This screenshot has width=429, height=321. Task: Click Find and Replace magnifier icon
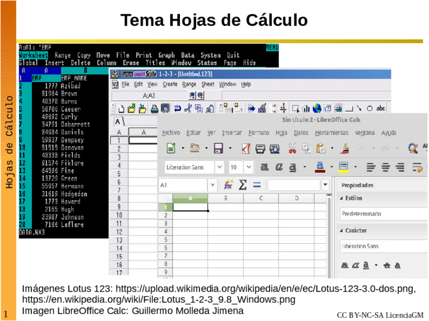(413, 148)
